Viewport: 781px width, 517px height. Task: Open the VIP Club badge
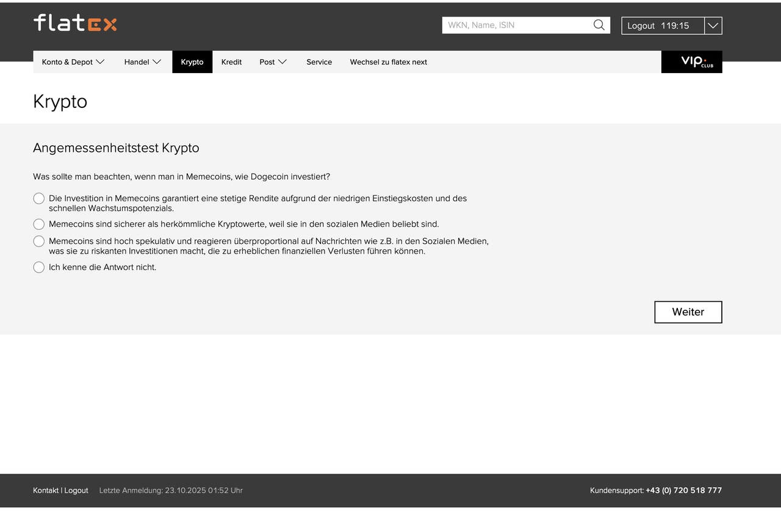coord(691,62)
